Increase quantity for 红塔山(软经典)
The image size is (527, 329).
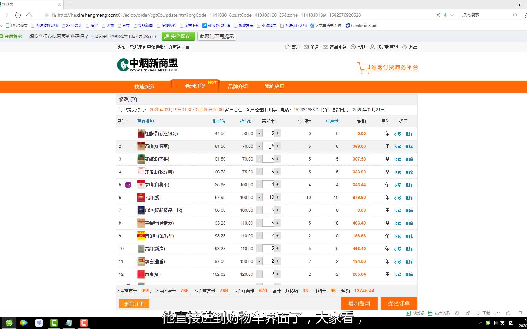(x=278, y=172)
